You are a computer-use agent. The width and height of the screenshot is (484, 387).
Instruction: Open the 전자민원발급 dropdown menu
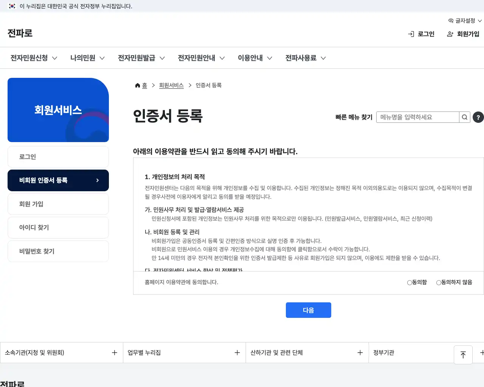click(x=141, y=58)
